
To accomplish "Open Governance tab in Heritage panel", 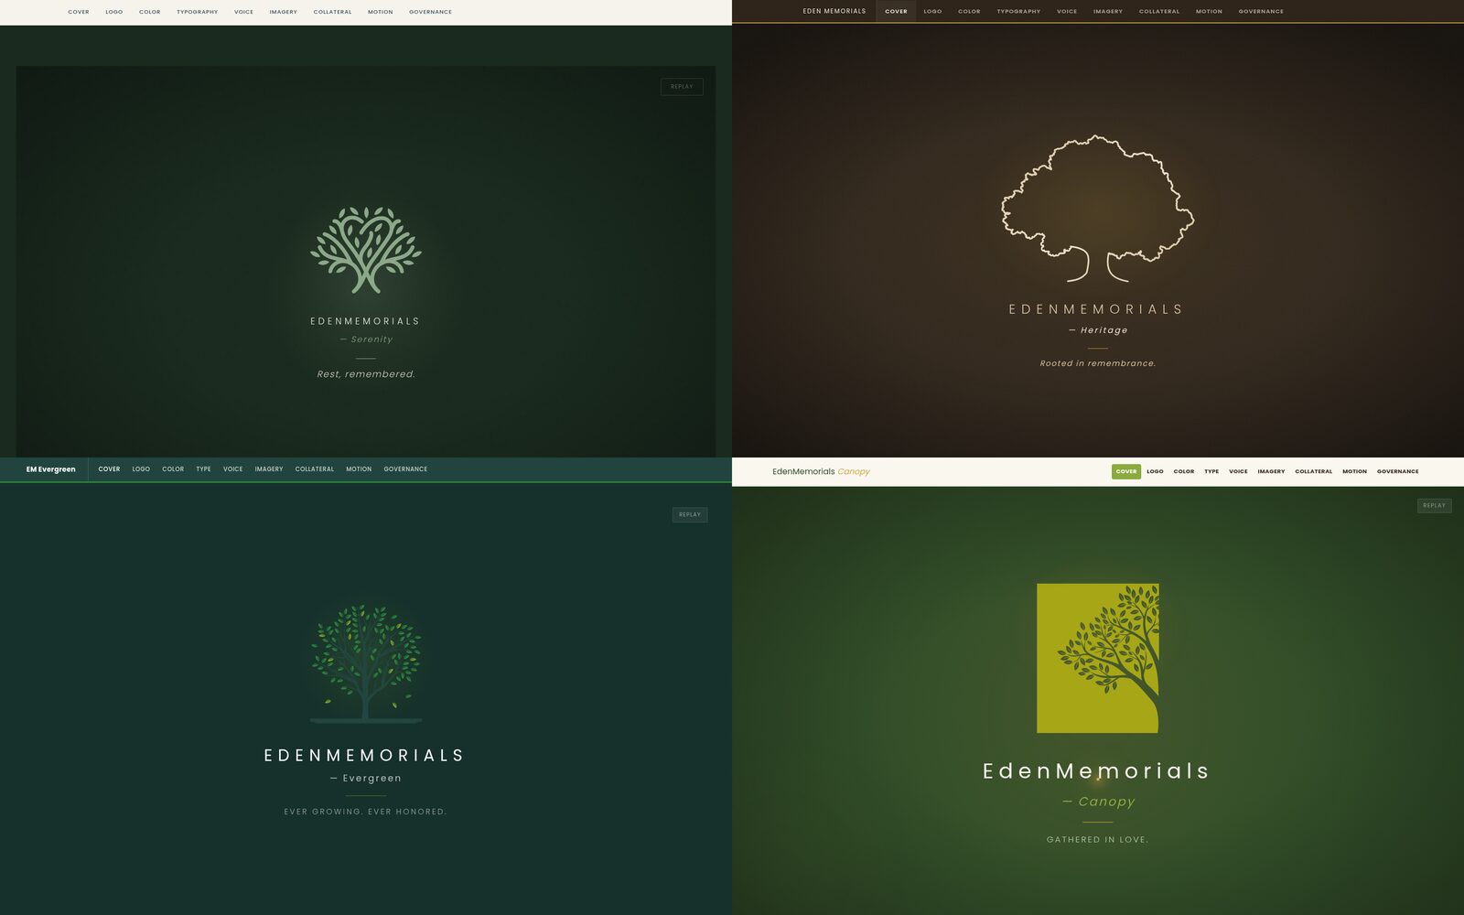I will (1261, 11).
